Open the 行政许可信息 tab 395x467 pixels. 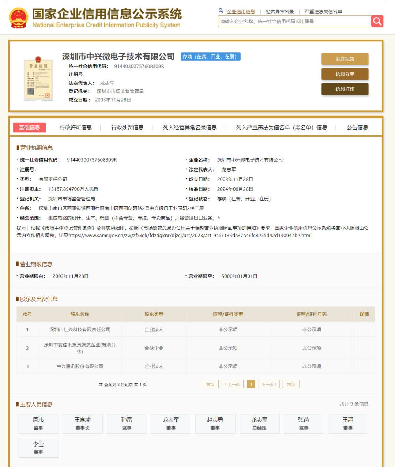pyautogui.click(x=76, y=127)
